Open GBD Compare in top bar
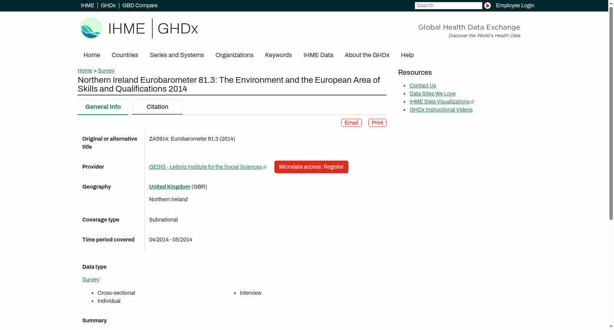The height and width of the screenshot is (330, 614). click(140, 5)
